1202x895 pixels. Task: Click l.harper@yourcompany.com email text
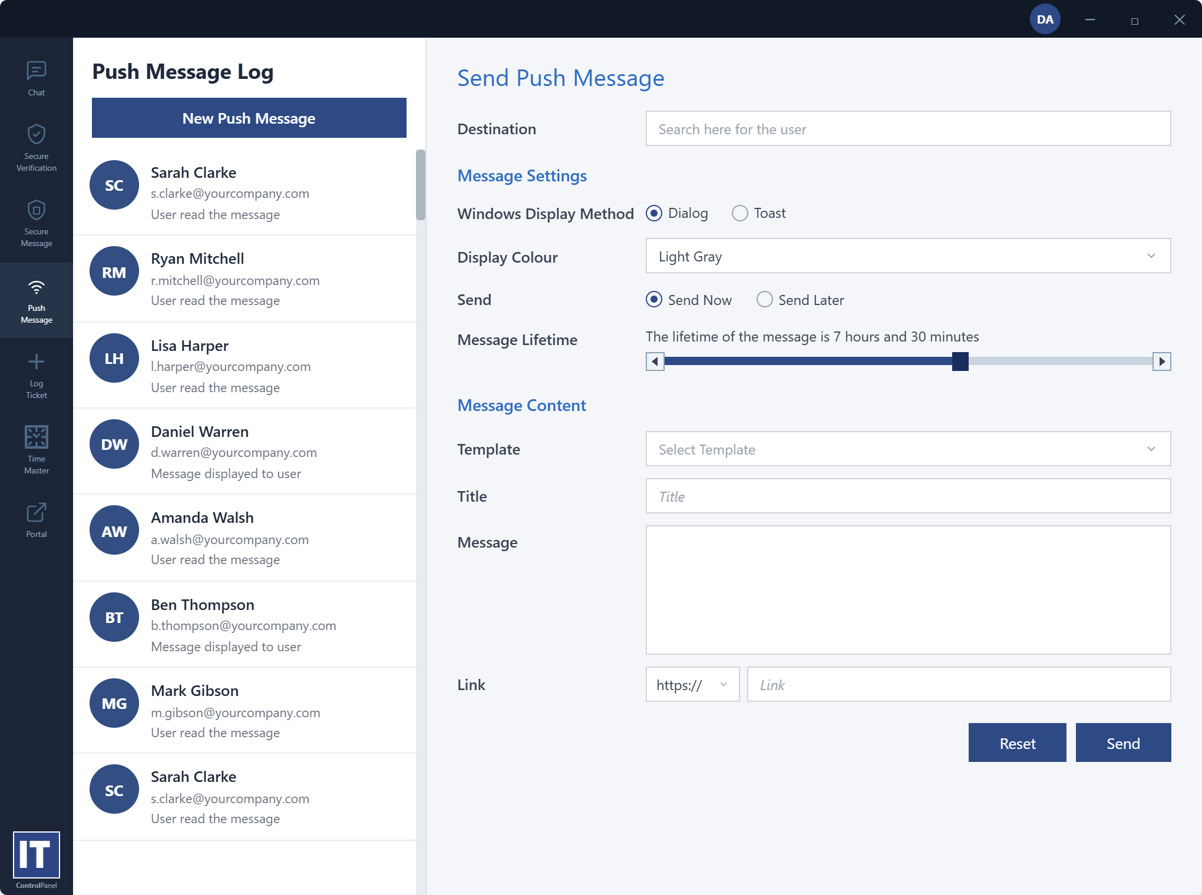pos(230,366)
